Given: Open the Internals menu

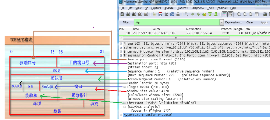Looking at the screenshot, I should tap(222, 8).
